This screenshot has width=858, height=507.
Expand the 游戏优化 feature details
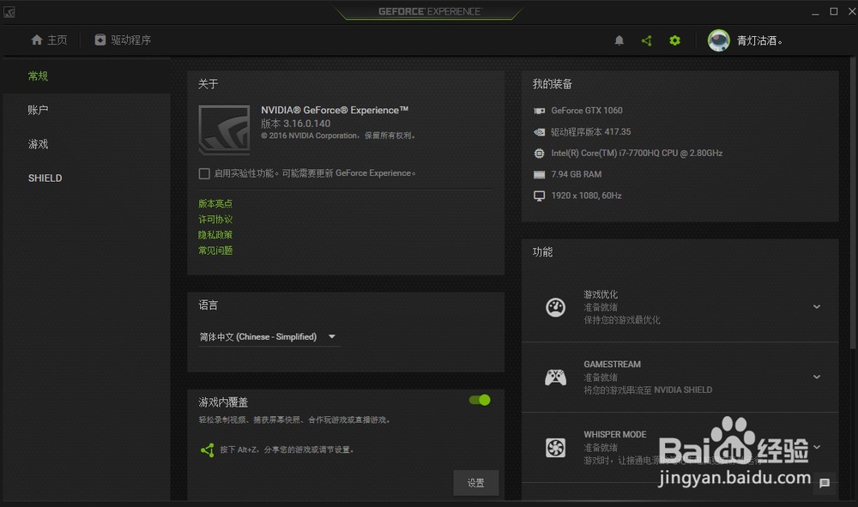tap(816, 307)
